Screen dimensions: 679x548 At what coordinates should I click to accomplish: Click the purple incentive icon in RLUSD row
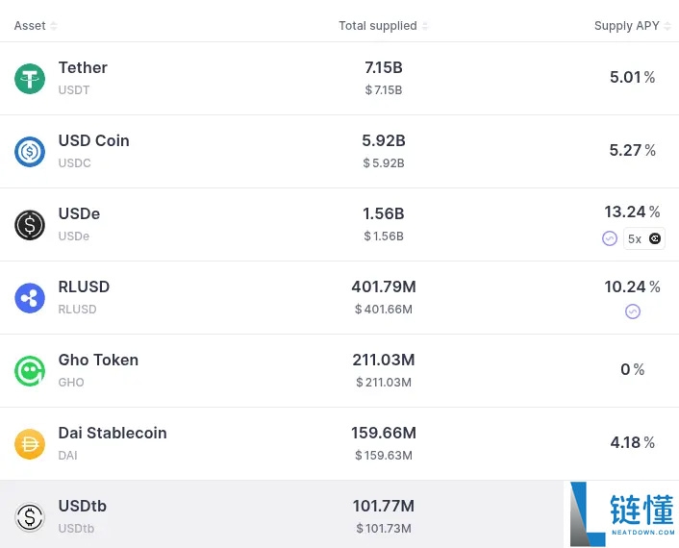(633, 311)
